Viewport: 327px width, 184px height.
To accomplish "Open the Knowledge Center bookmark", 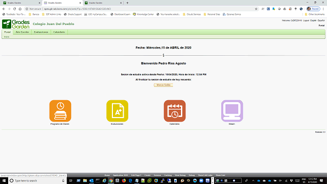I will click(144, 14).
